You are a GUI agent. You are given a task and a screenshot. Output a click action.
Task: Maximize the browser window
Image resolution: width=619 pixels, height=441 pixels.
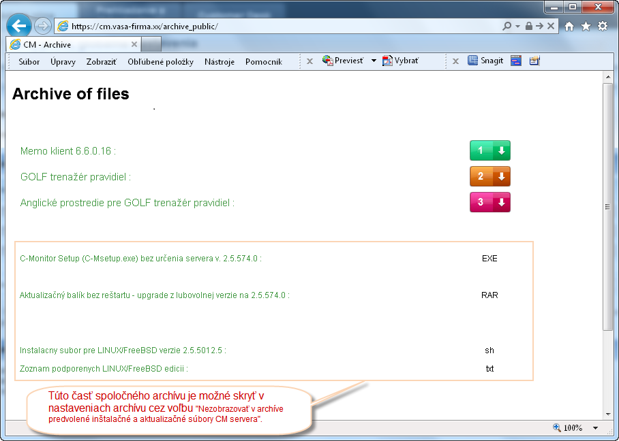[x=573, y=7]
